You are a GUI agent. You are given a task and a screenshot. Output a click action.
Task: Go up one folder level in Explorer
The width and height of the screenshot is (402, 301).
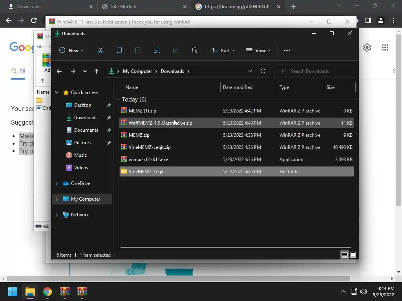coord(96,71)
